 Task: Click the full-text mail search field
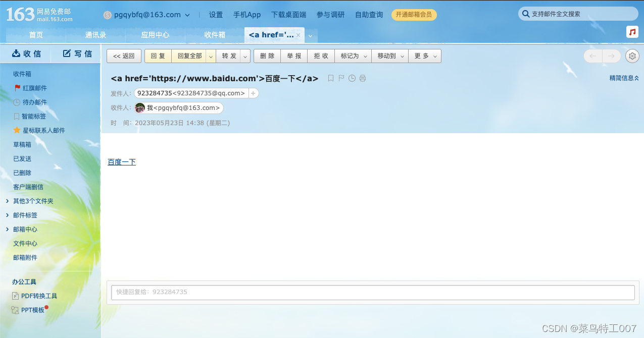(578, 14)
